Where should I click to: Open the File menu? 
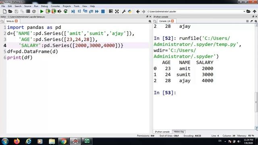point(3,6)
